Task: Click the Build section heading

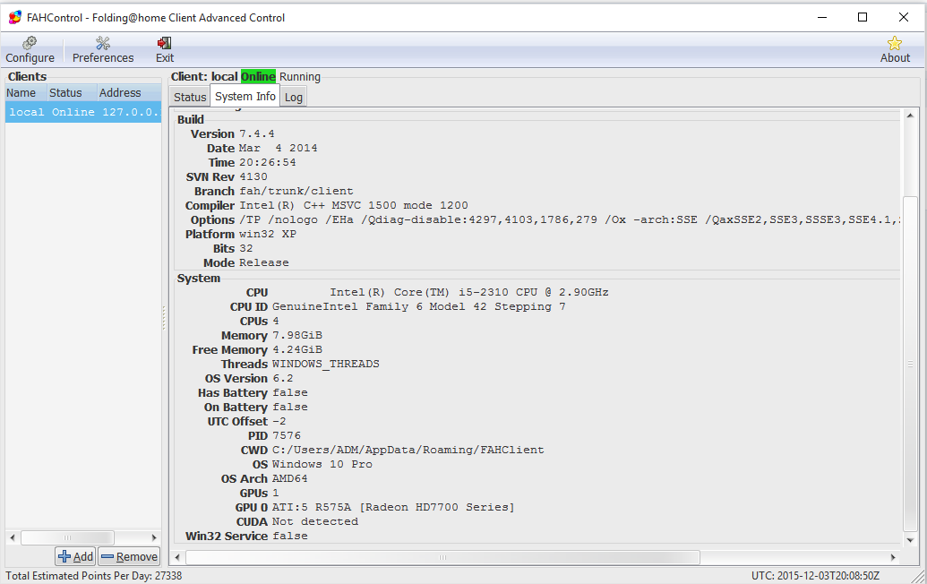Action: (191, 119)
